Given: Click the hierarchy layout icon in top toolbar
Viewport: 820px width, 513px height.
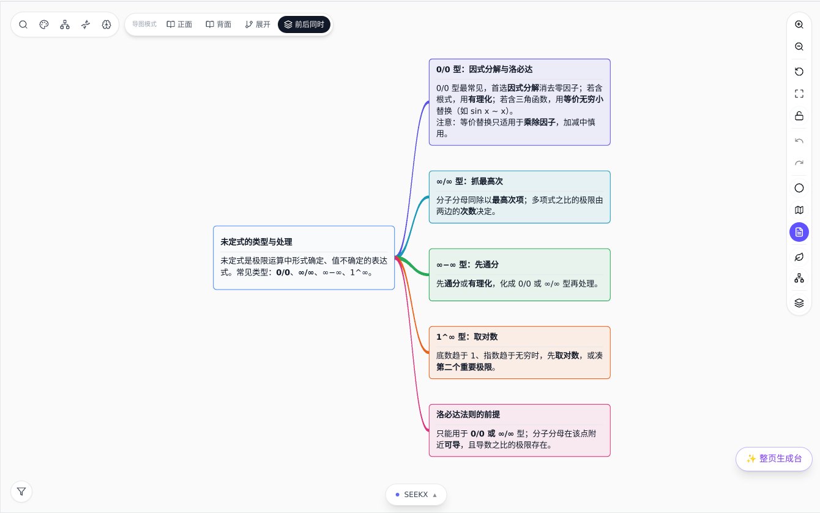Looking at the screenshot, I should (x=65, y=24).
